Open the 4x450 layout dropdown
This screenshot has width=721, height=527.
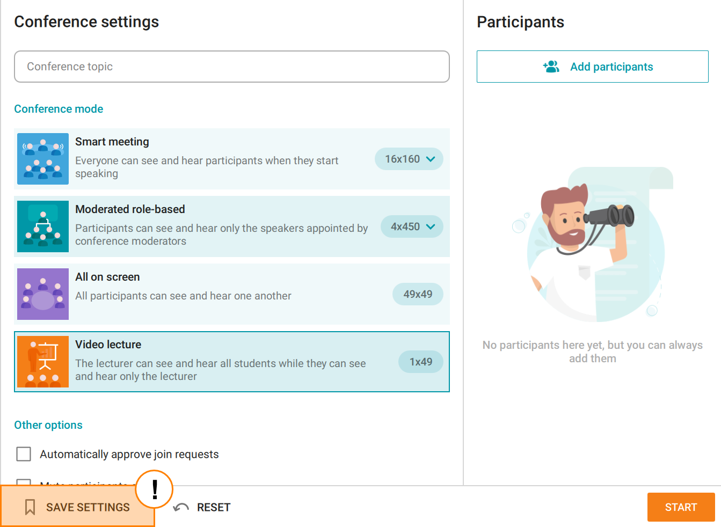[412, 226]
